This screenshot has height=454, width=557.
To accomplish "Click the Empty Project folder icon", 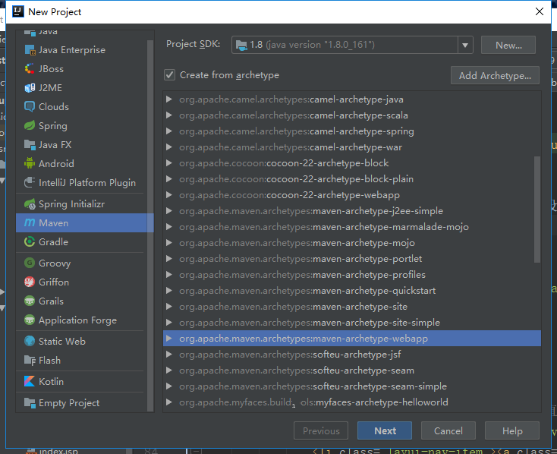I will click(30, 403).
